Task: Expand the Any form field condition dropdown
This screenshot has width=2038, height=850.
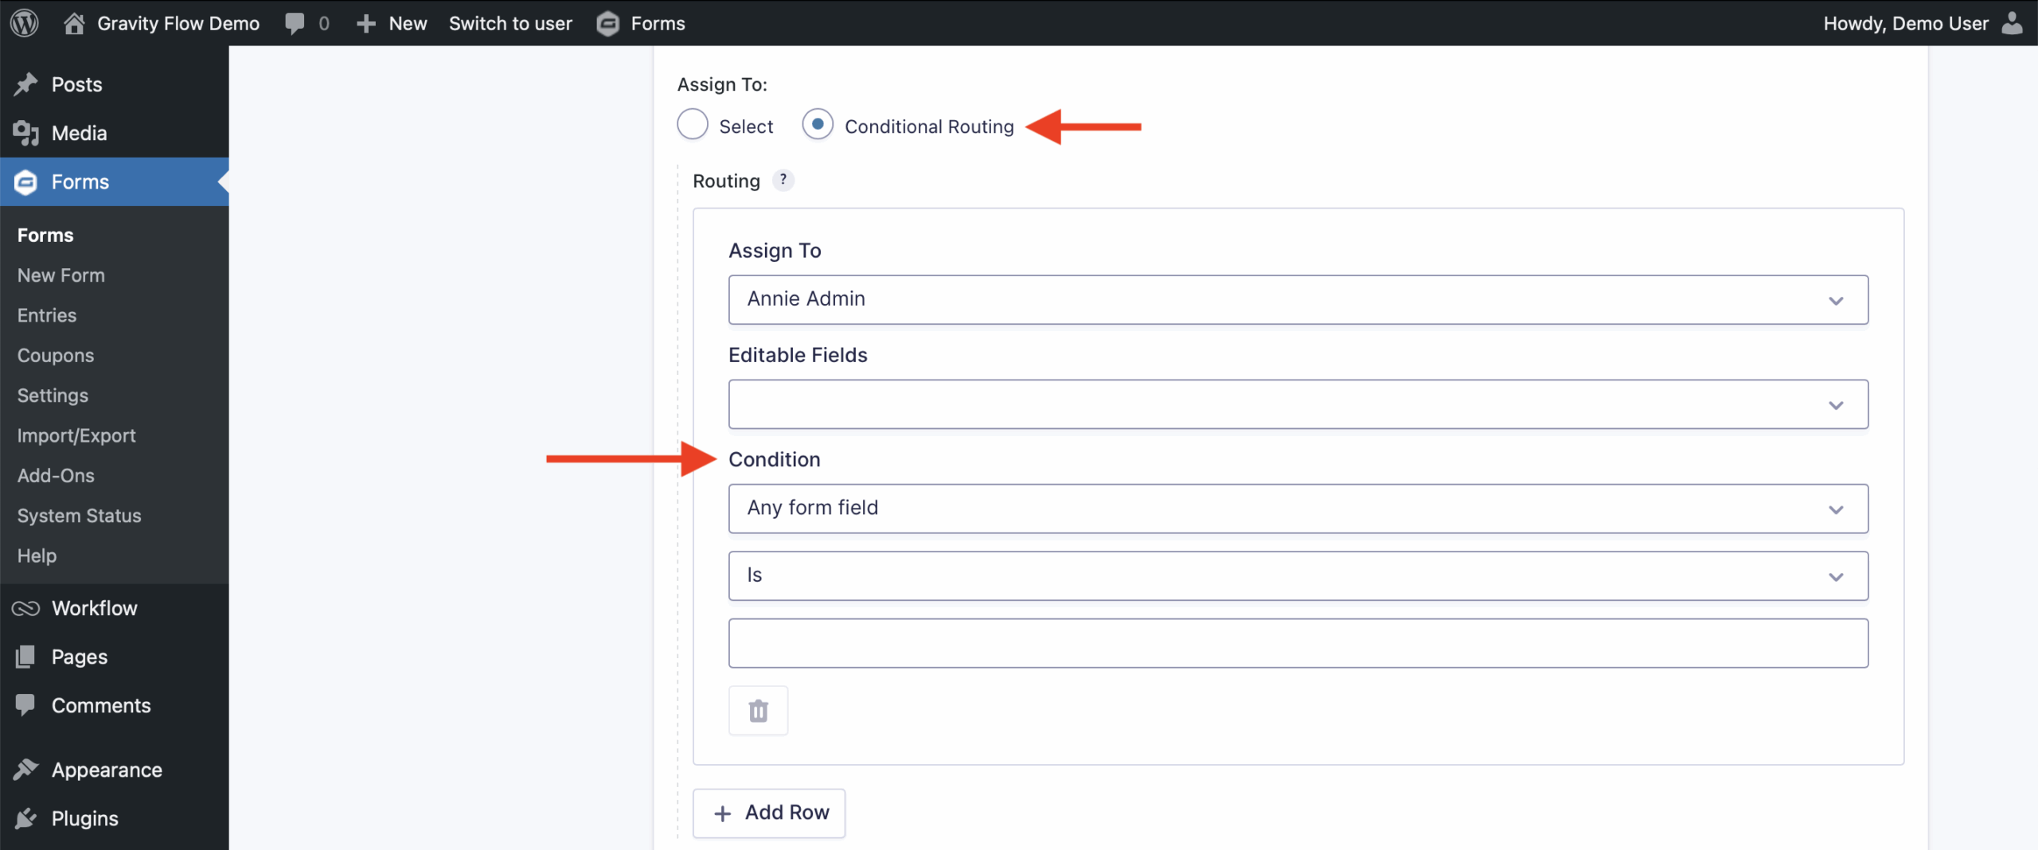Action: (1298, 509)
